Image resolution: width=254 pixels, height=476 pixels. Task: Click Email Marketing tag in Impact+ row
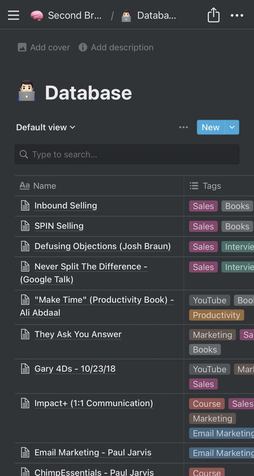tap(222, 433)
